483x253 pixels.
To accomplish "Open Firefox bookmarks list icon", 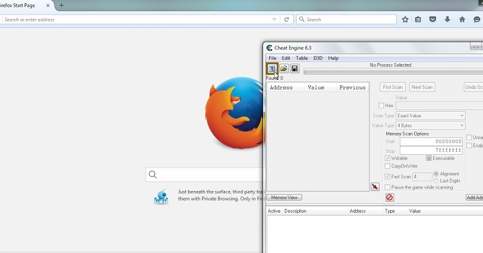I will click(x=418, y=20).
